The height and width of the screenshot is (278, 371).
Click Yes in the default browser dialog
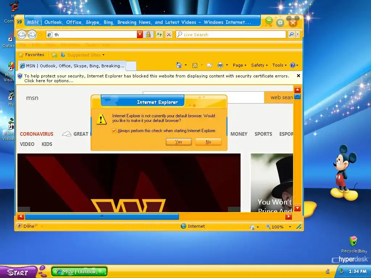point(179,142)
